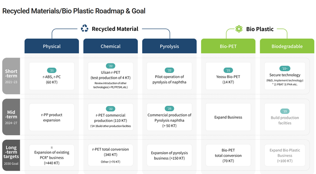Click the '25 badge above Build production facilities

pos(285,111)
